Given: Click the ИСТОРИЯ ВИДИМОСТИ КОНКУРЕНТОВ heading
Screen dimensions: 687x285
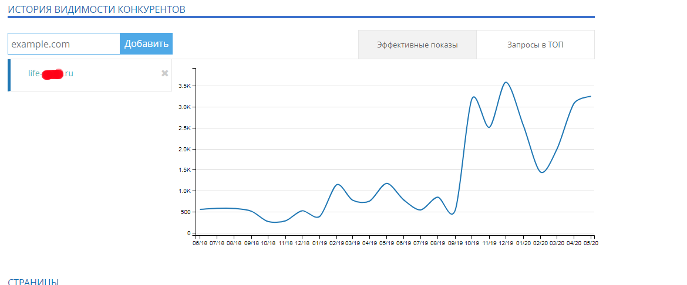Looking at the screenshot, I should point(97,9).
